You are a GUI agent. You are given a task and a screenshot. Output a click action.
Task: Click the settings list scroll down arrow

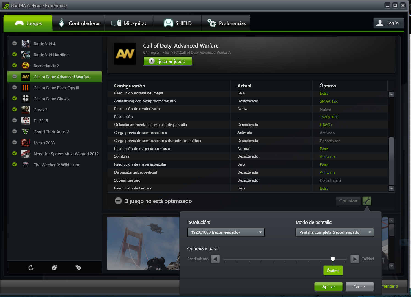391,189
